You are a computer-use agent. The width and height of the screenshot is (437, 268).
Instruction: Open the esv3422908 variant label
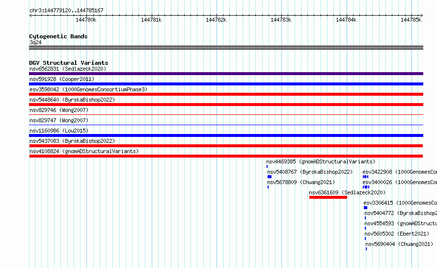(400, 172)
